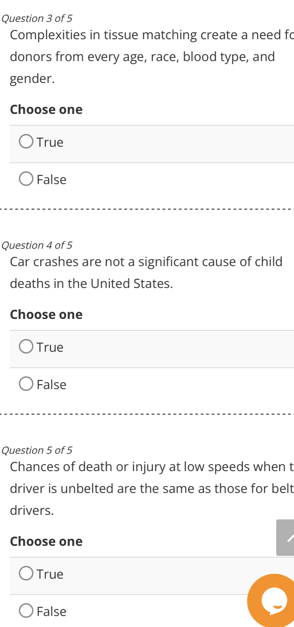Click the True label text in Question 4
Screen dimensions: 294x627
click(x=50, y=347)
